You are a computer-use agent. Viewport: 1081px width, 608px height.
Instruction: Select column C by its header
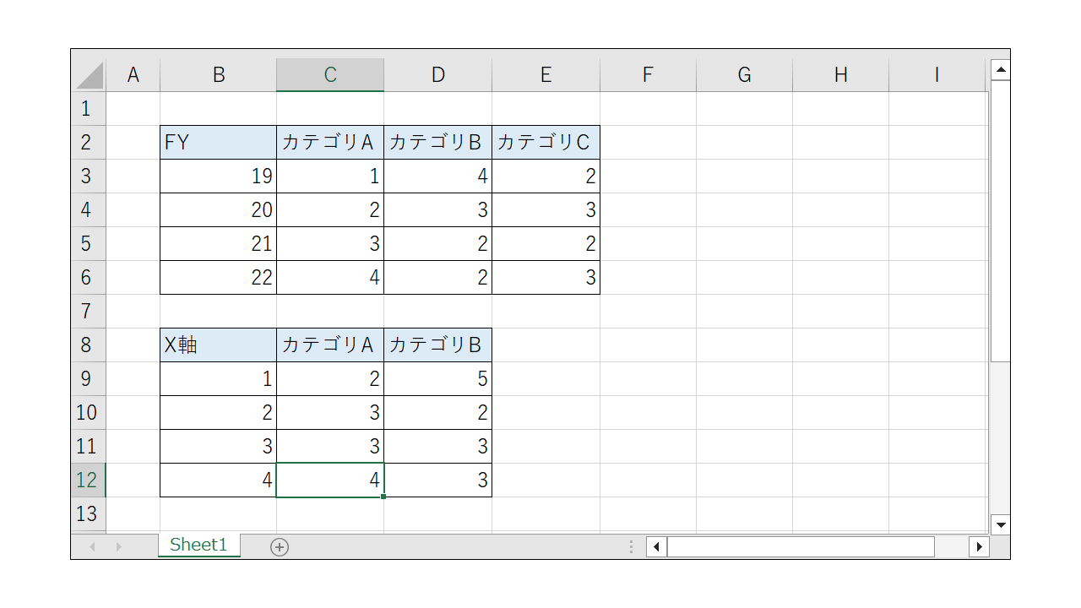tap(329, 74)
